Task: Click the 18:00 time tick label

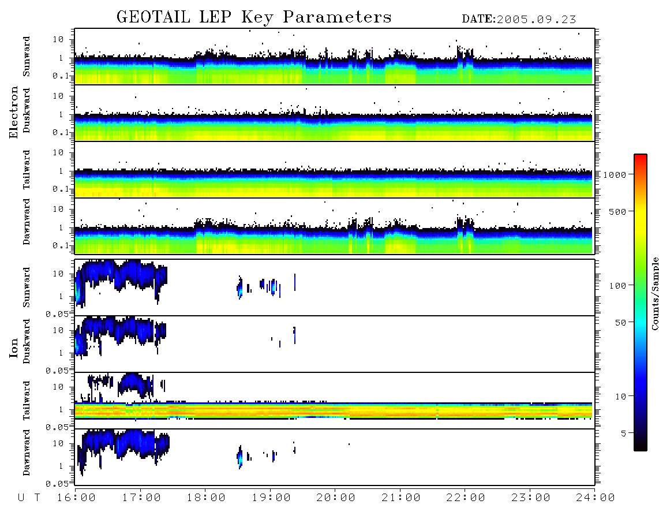Action: pyautogui.click(x=206, y=498)
